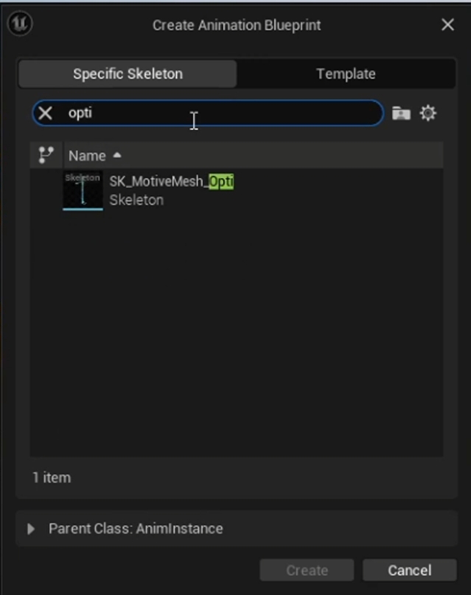
Task: Select the SK_MotiveMesh_Opti asset name
Action: click(x=171, y=181)
